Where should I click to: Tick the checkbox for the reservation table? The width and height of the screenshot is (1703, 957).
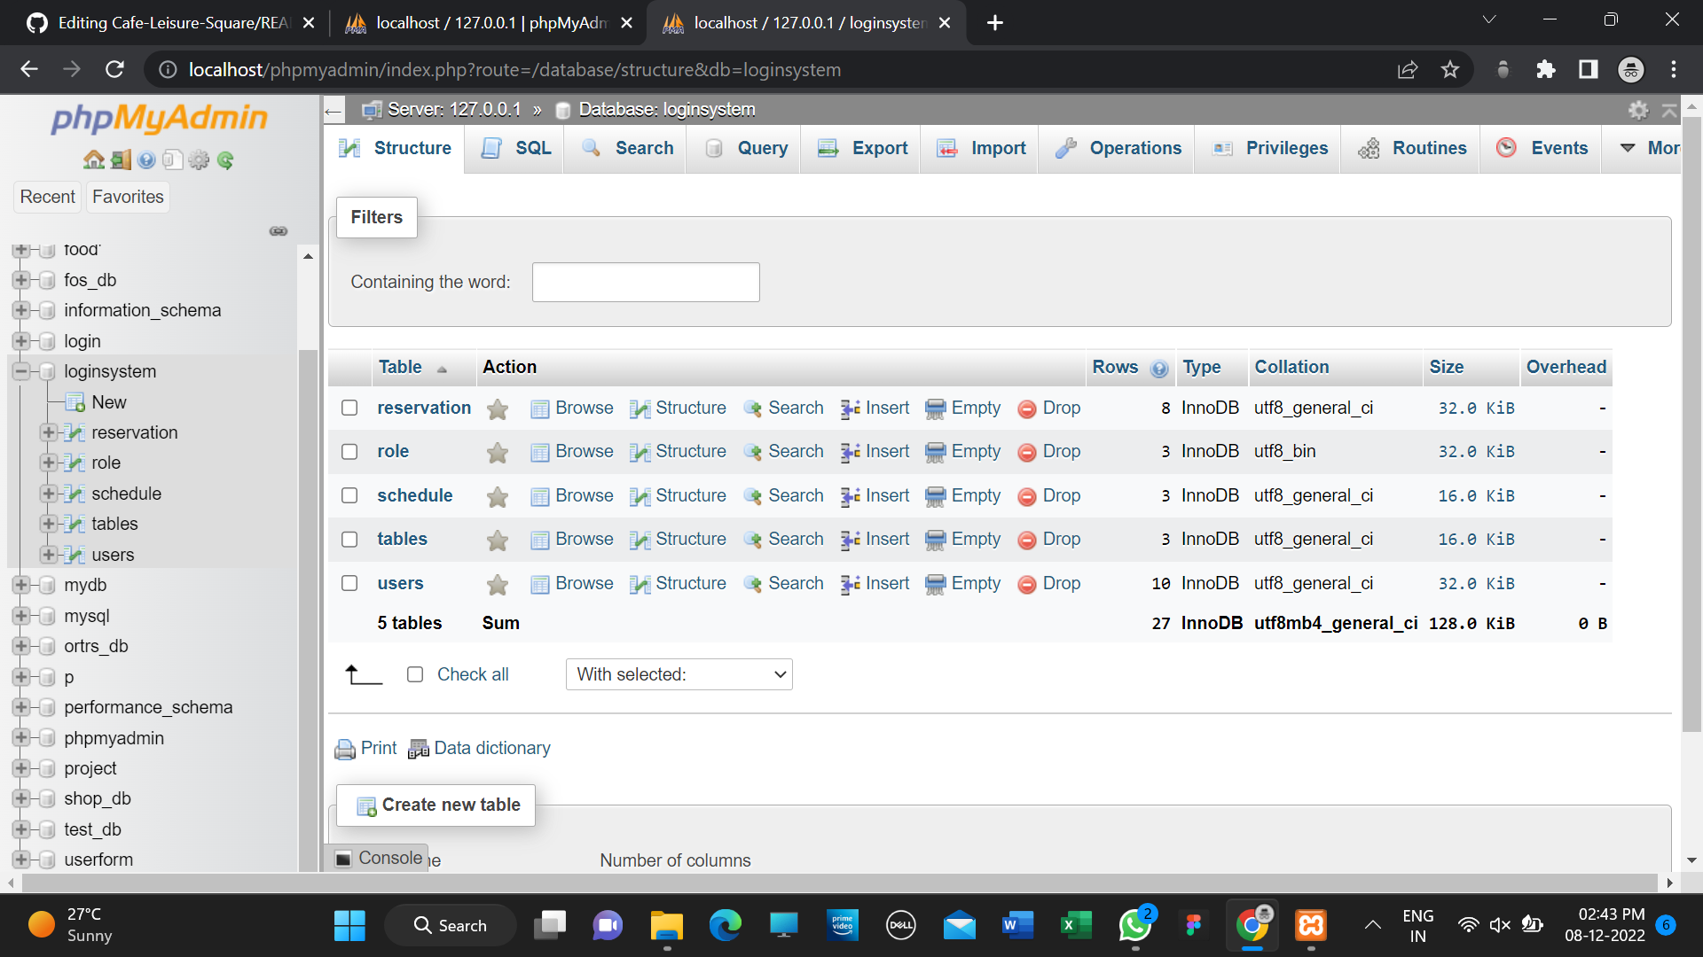click(349, 408)
